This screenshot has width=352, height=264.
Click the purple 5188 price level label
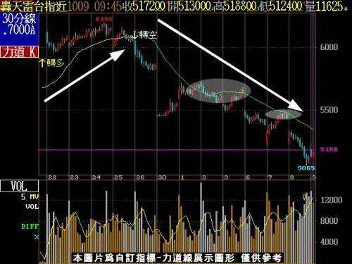tap(329, 149)
